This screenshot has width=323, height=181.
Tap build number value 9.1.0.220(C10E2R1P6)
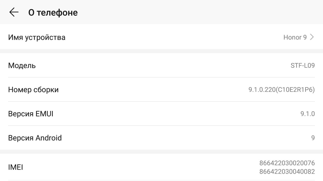282,89
